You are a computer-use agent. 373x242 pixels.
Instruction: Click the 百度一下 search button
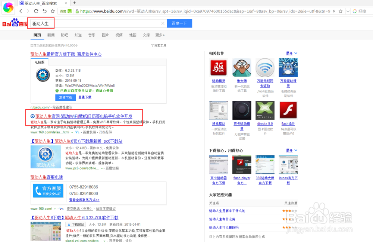pos(179,23)
